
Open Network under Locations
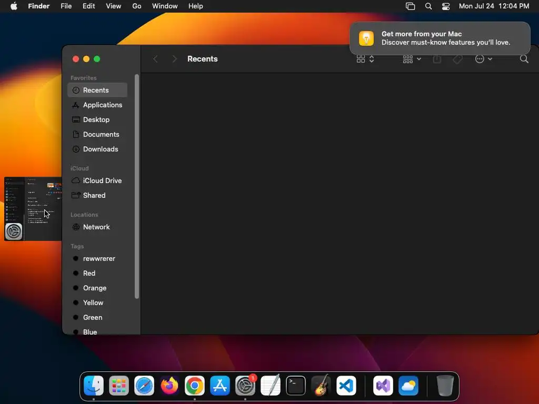click(x=97, y=227)
